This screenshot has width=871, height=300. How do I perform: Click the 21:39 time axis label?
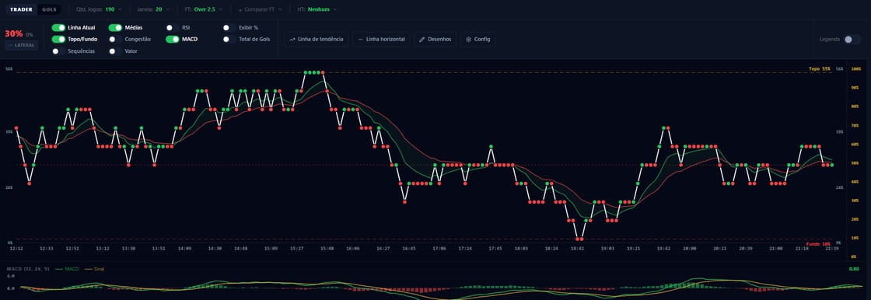(831, 249)
